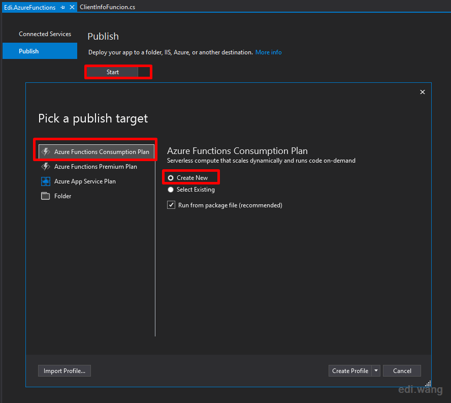Click the Azure App Service Plan icon
451x403 pixels.
pos(45,181)
